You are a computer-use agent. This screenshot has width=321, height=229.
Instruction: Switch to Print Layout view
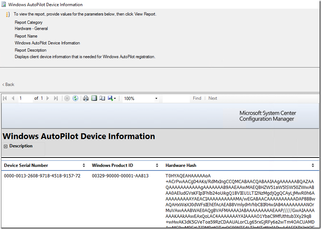(94, 98)
